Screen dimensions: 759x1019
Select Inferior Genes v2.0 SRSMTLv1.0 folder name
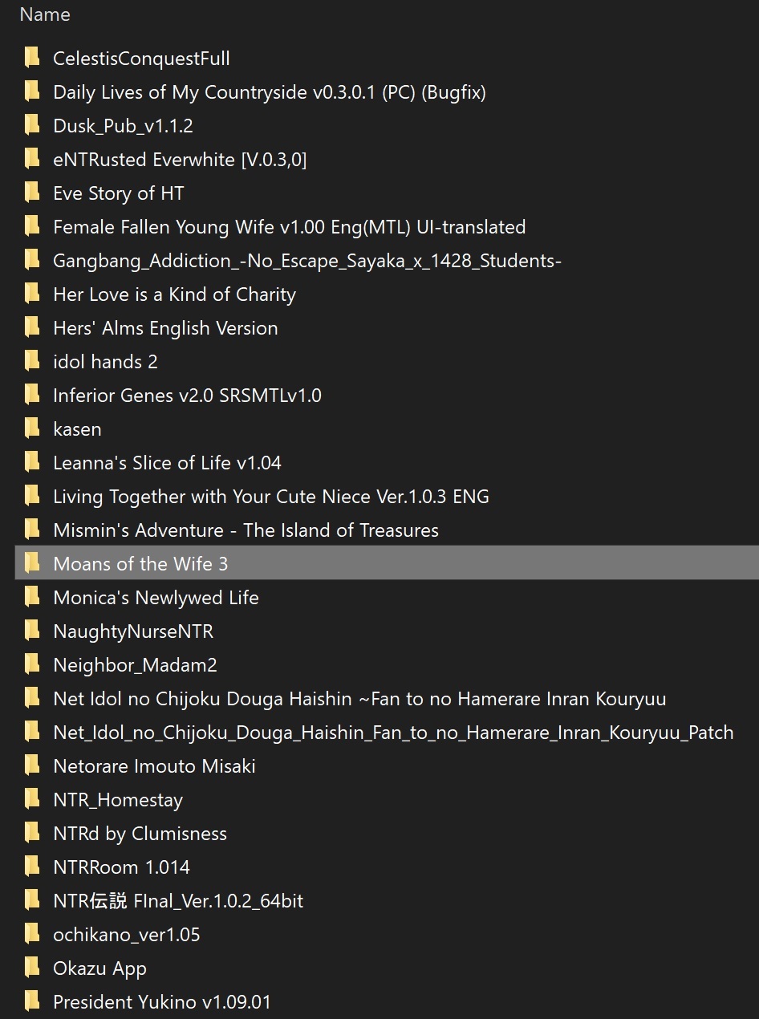click(187, 396)
